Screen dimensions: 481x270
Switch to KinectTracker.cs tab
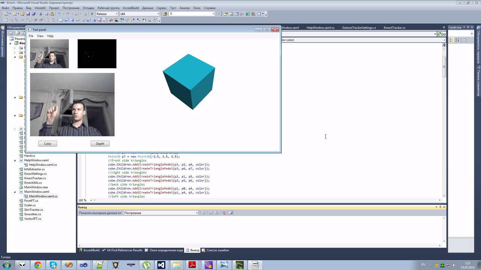point(395,28)
